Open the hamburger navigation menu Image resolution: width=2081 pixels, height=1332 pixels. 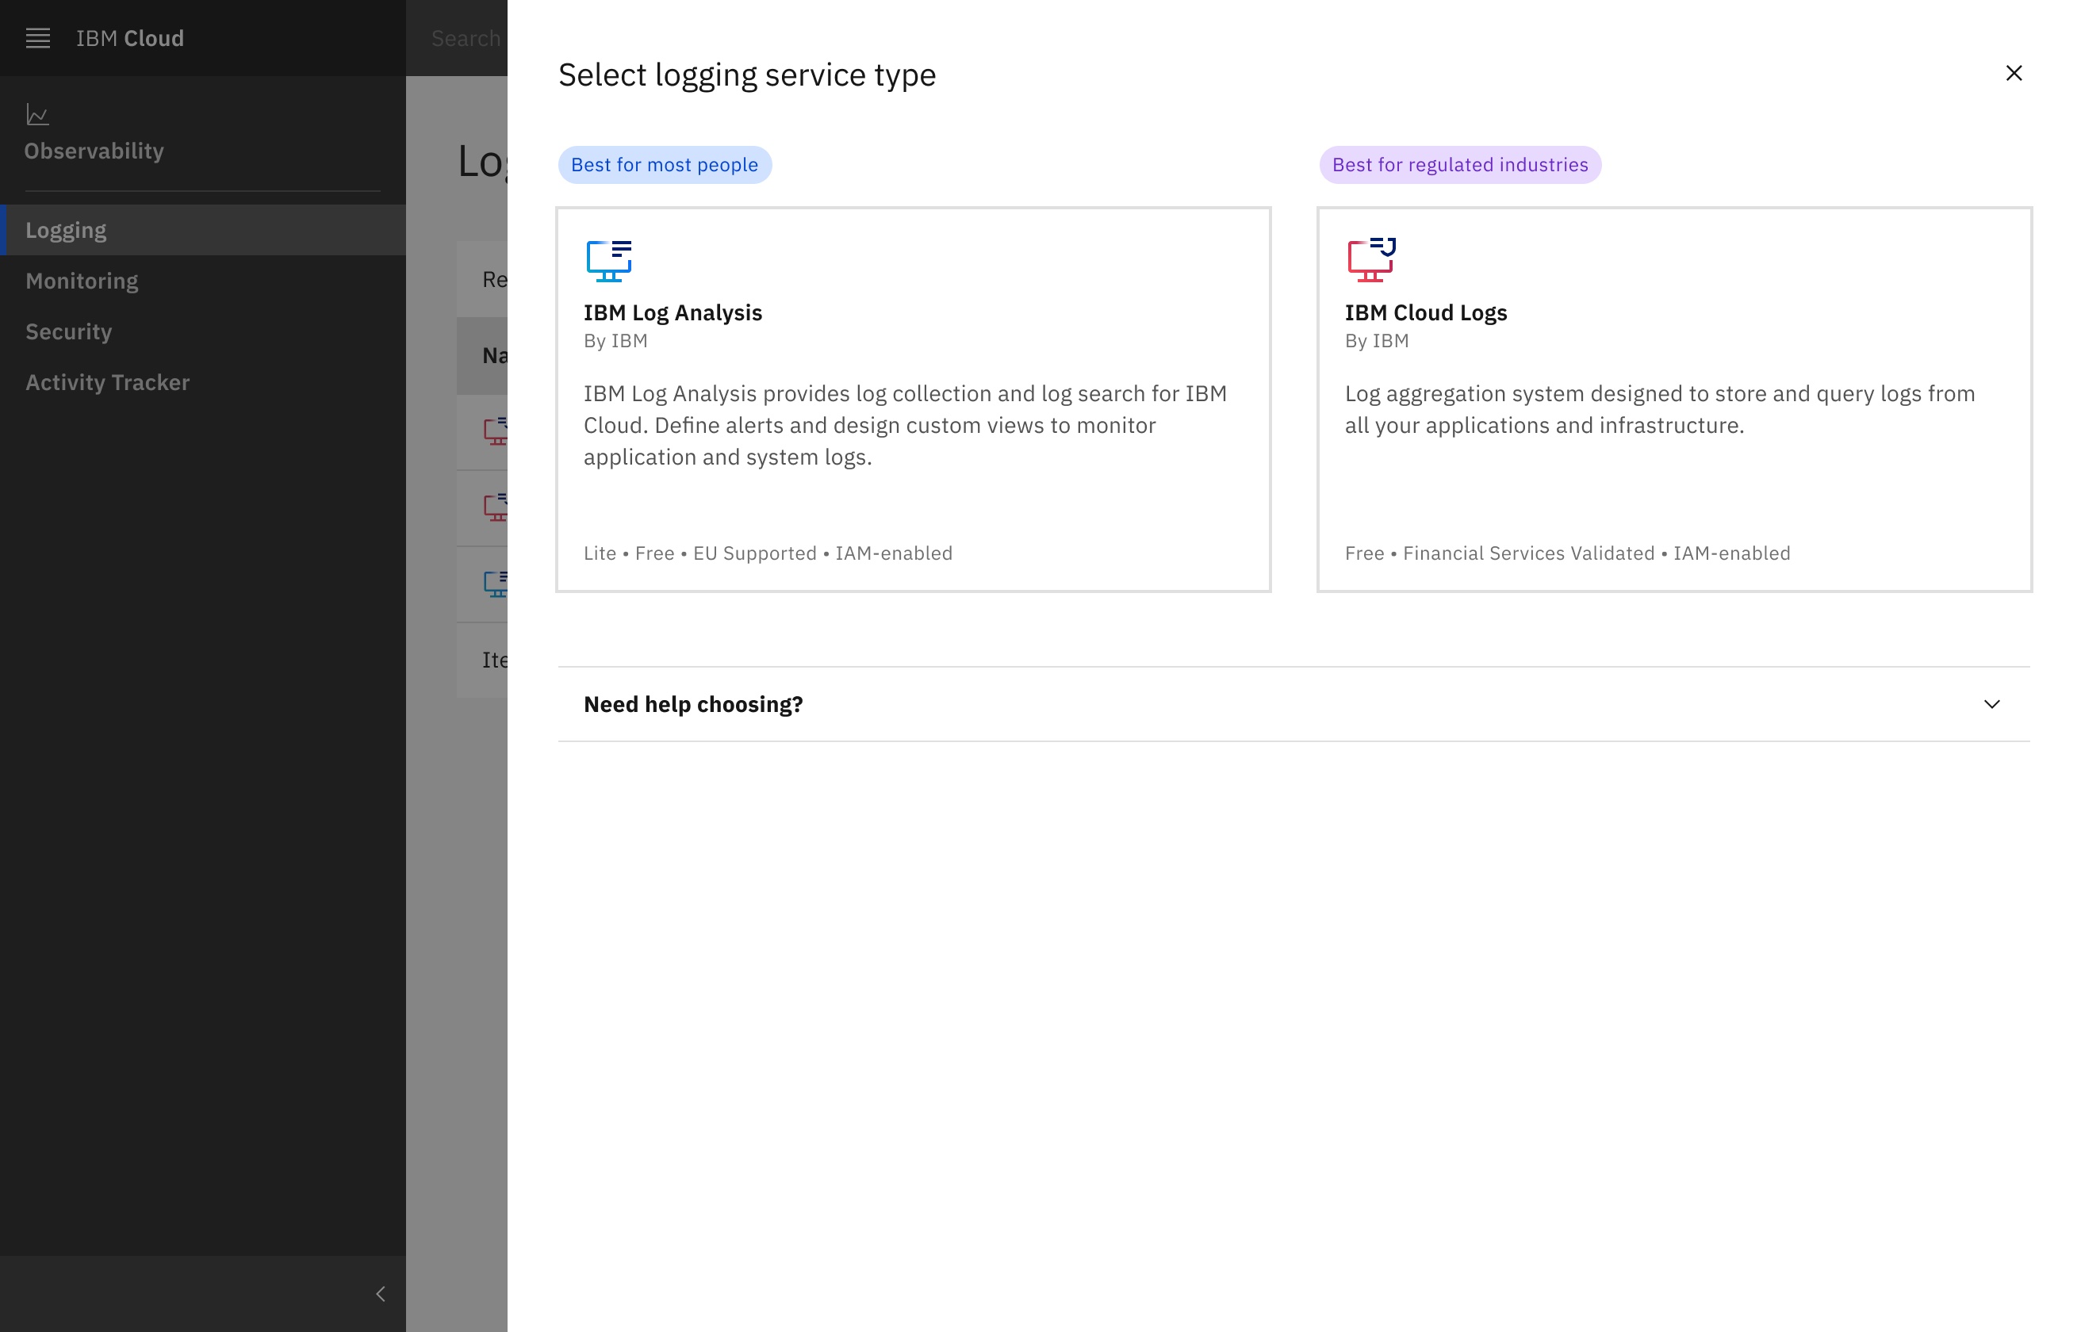coord(38,38)
